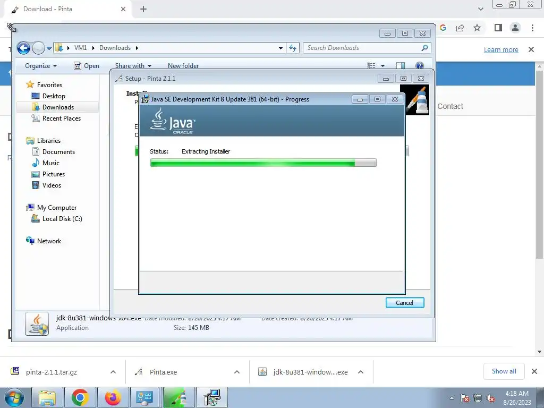Viewport: 544px width, 408px height.
Task: Click the change view icon
Action: click(371, 65)
